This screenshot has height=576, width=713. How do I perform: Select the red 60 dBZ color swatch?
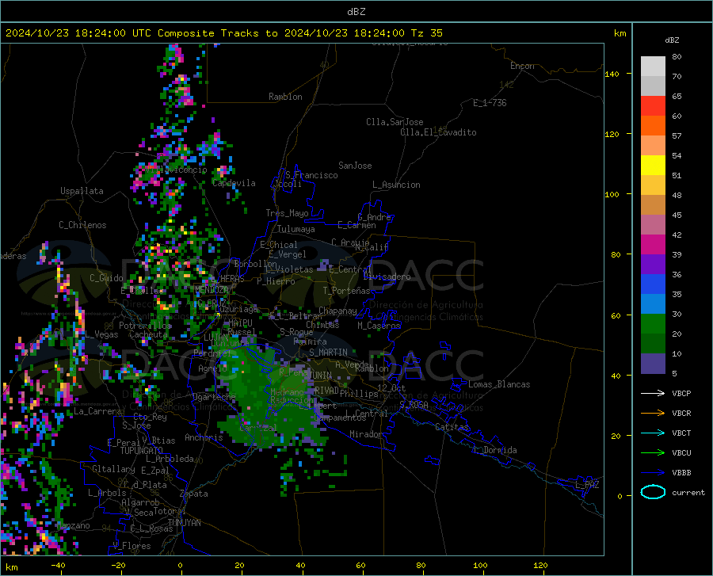point(653,106)
